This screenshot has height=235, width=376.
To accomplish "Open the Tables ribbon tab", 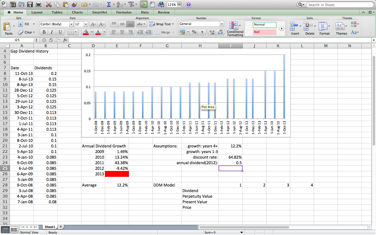I will point(57,12).
